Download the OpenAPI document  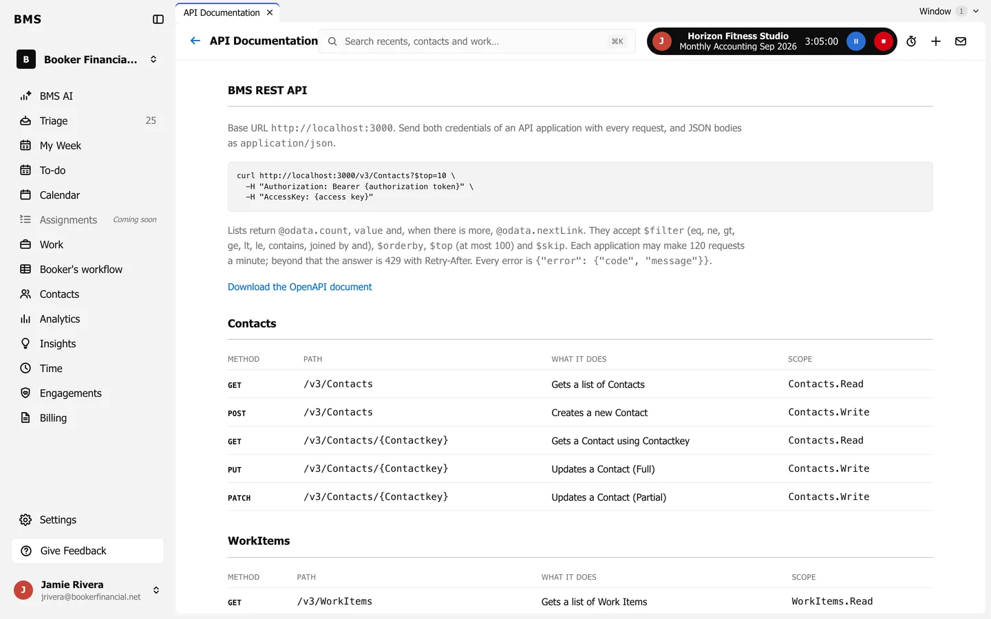[x=299, y=287]
